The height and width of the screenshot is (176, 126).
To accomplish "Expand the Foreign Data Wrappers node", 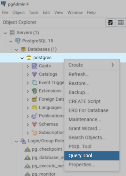I will (x=27, y=100).
